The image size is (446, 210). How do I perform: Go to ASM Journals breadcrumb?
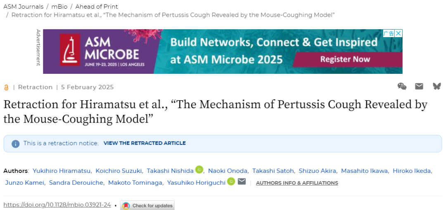[x=23, y=7]
